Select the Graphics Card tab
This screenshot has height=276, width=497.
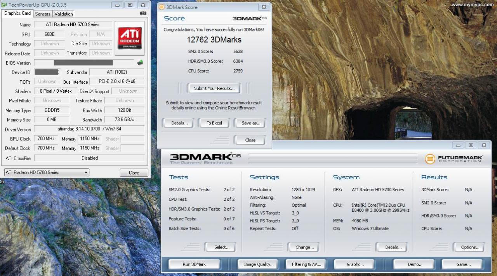tap(17, 13)
